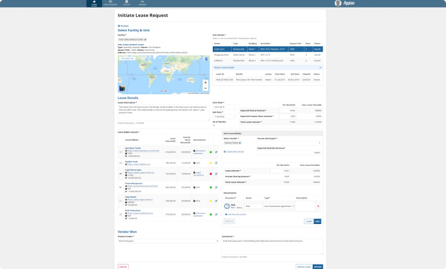Open the Facility tab in the navbar
Screen dimensions: 446x269
(x=127, y=3)
